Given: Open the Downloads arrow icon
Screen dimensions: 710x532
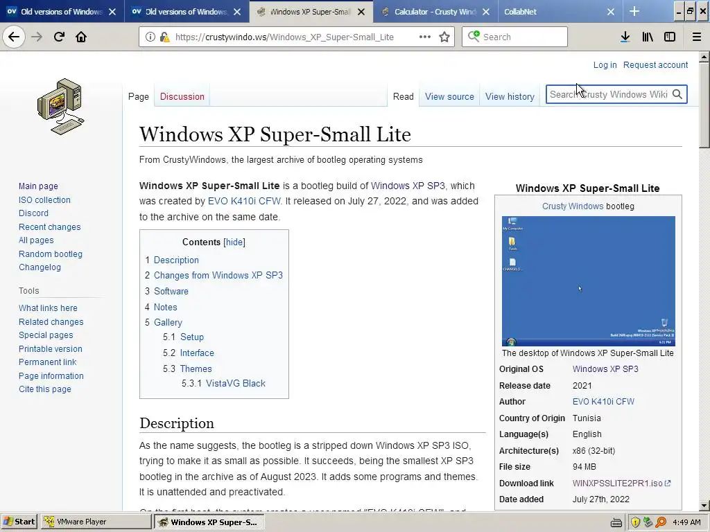Looking at the screenshot, I should pos(625,37).
